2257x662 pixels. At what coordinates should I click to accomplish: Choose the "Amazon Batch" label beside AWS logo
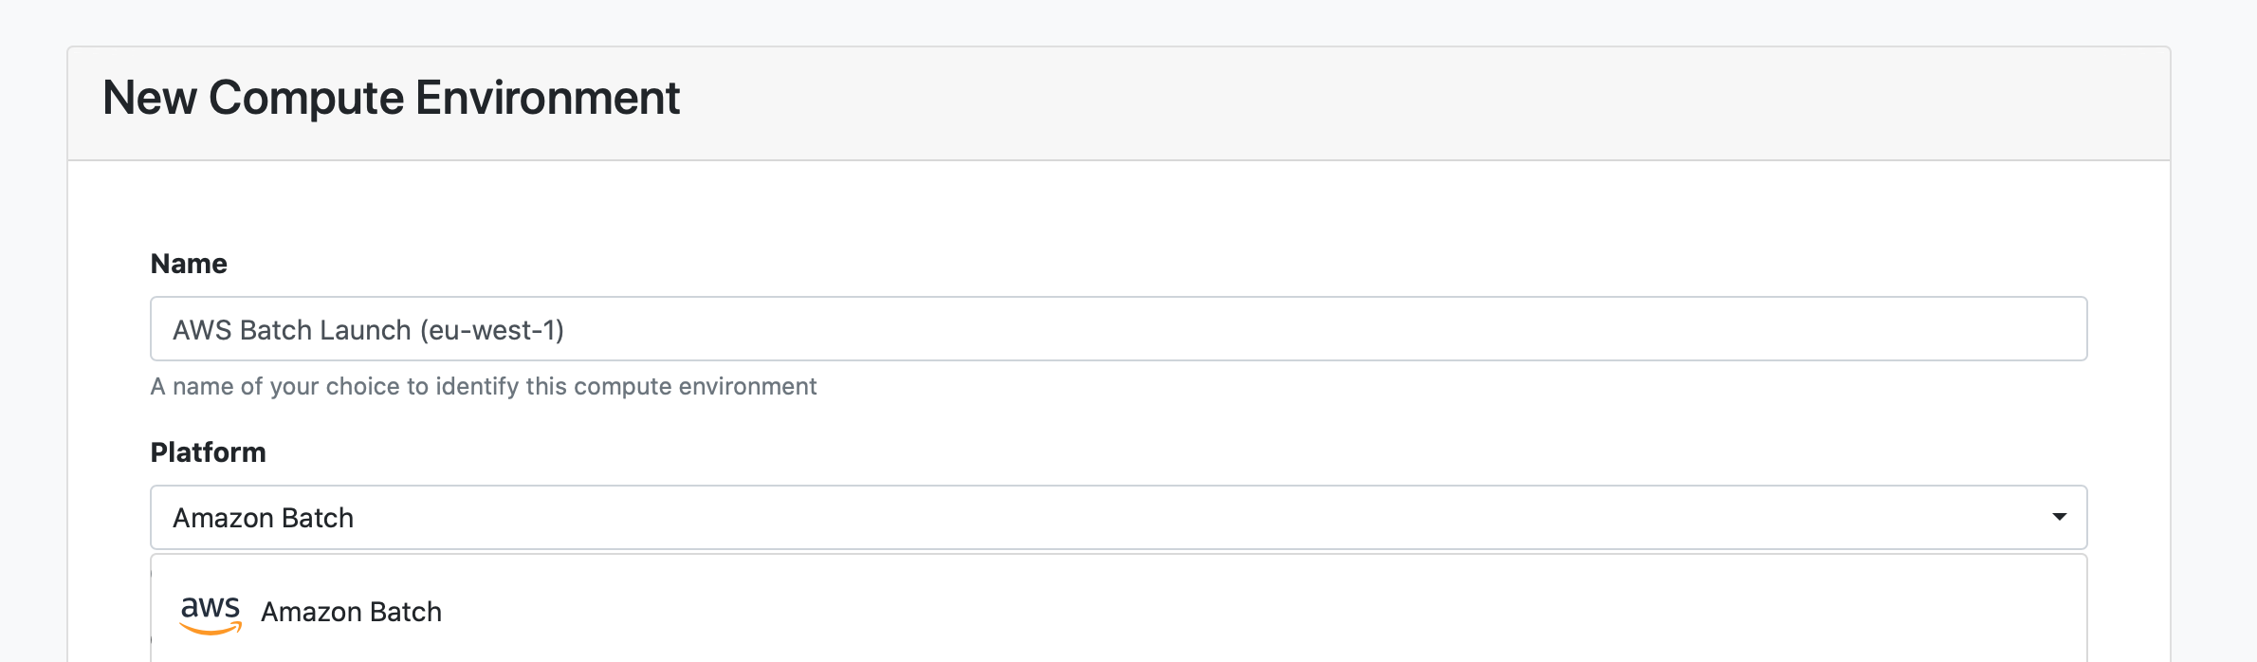[351, 612]
